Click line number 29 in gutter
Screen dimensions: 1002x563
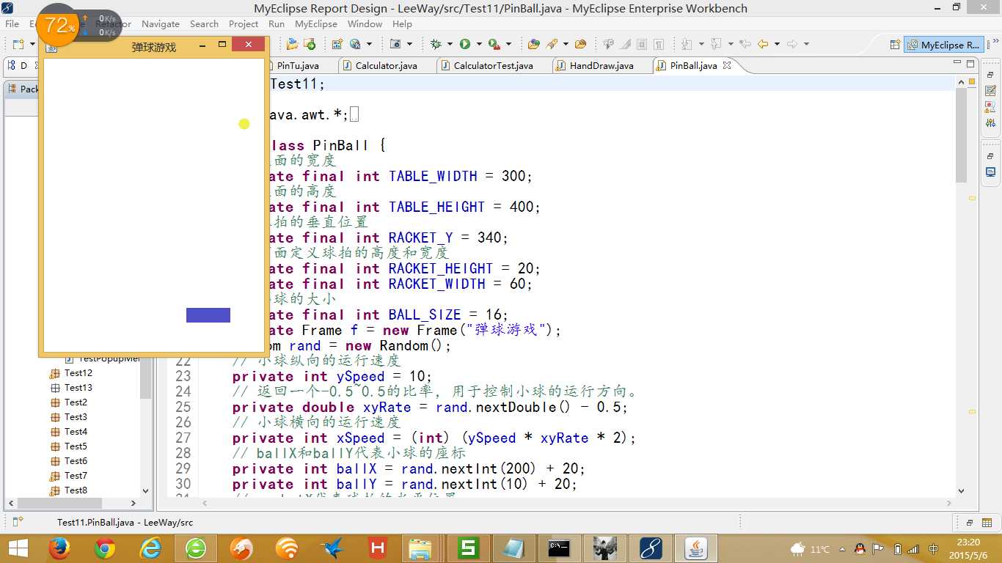coord(183,468)
